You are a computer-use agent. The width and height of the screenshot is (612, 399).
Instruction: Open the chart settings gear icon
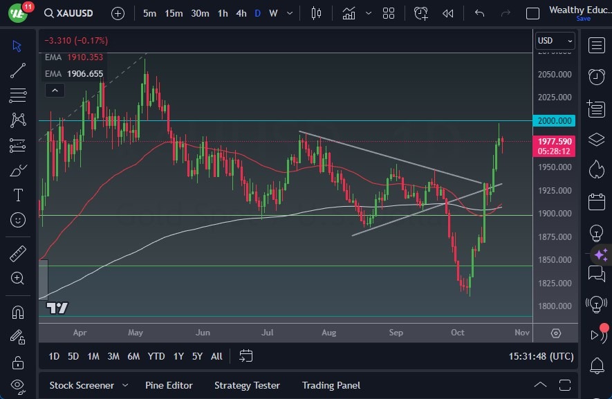[x=556, y=333]
